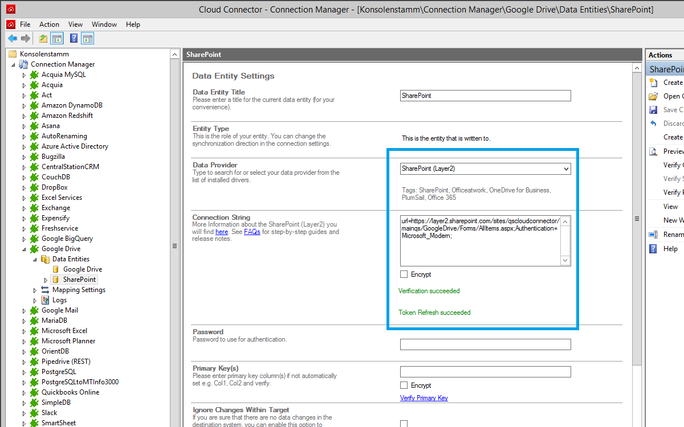The height and width of the screenshot is (427, 684).
Task: Click the Password input field
Action: pyautogui.click(x=485, y=344)
